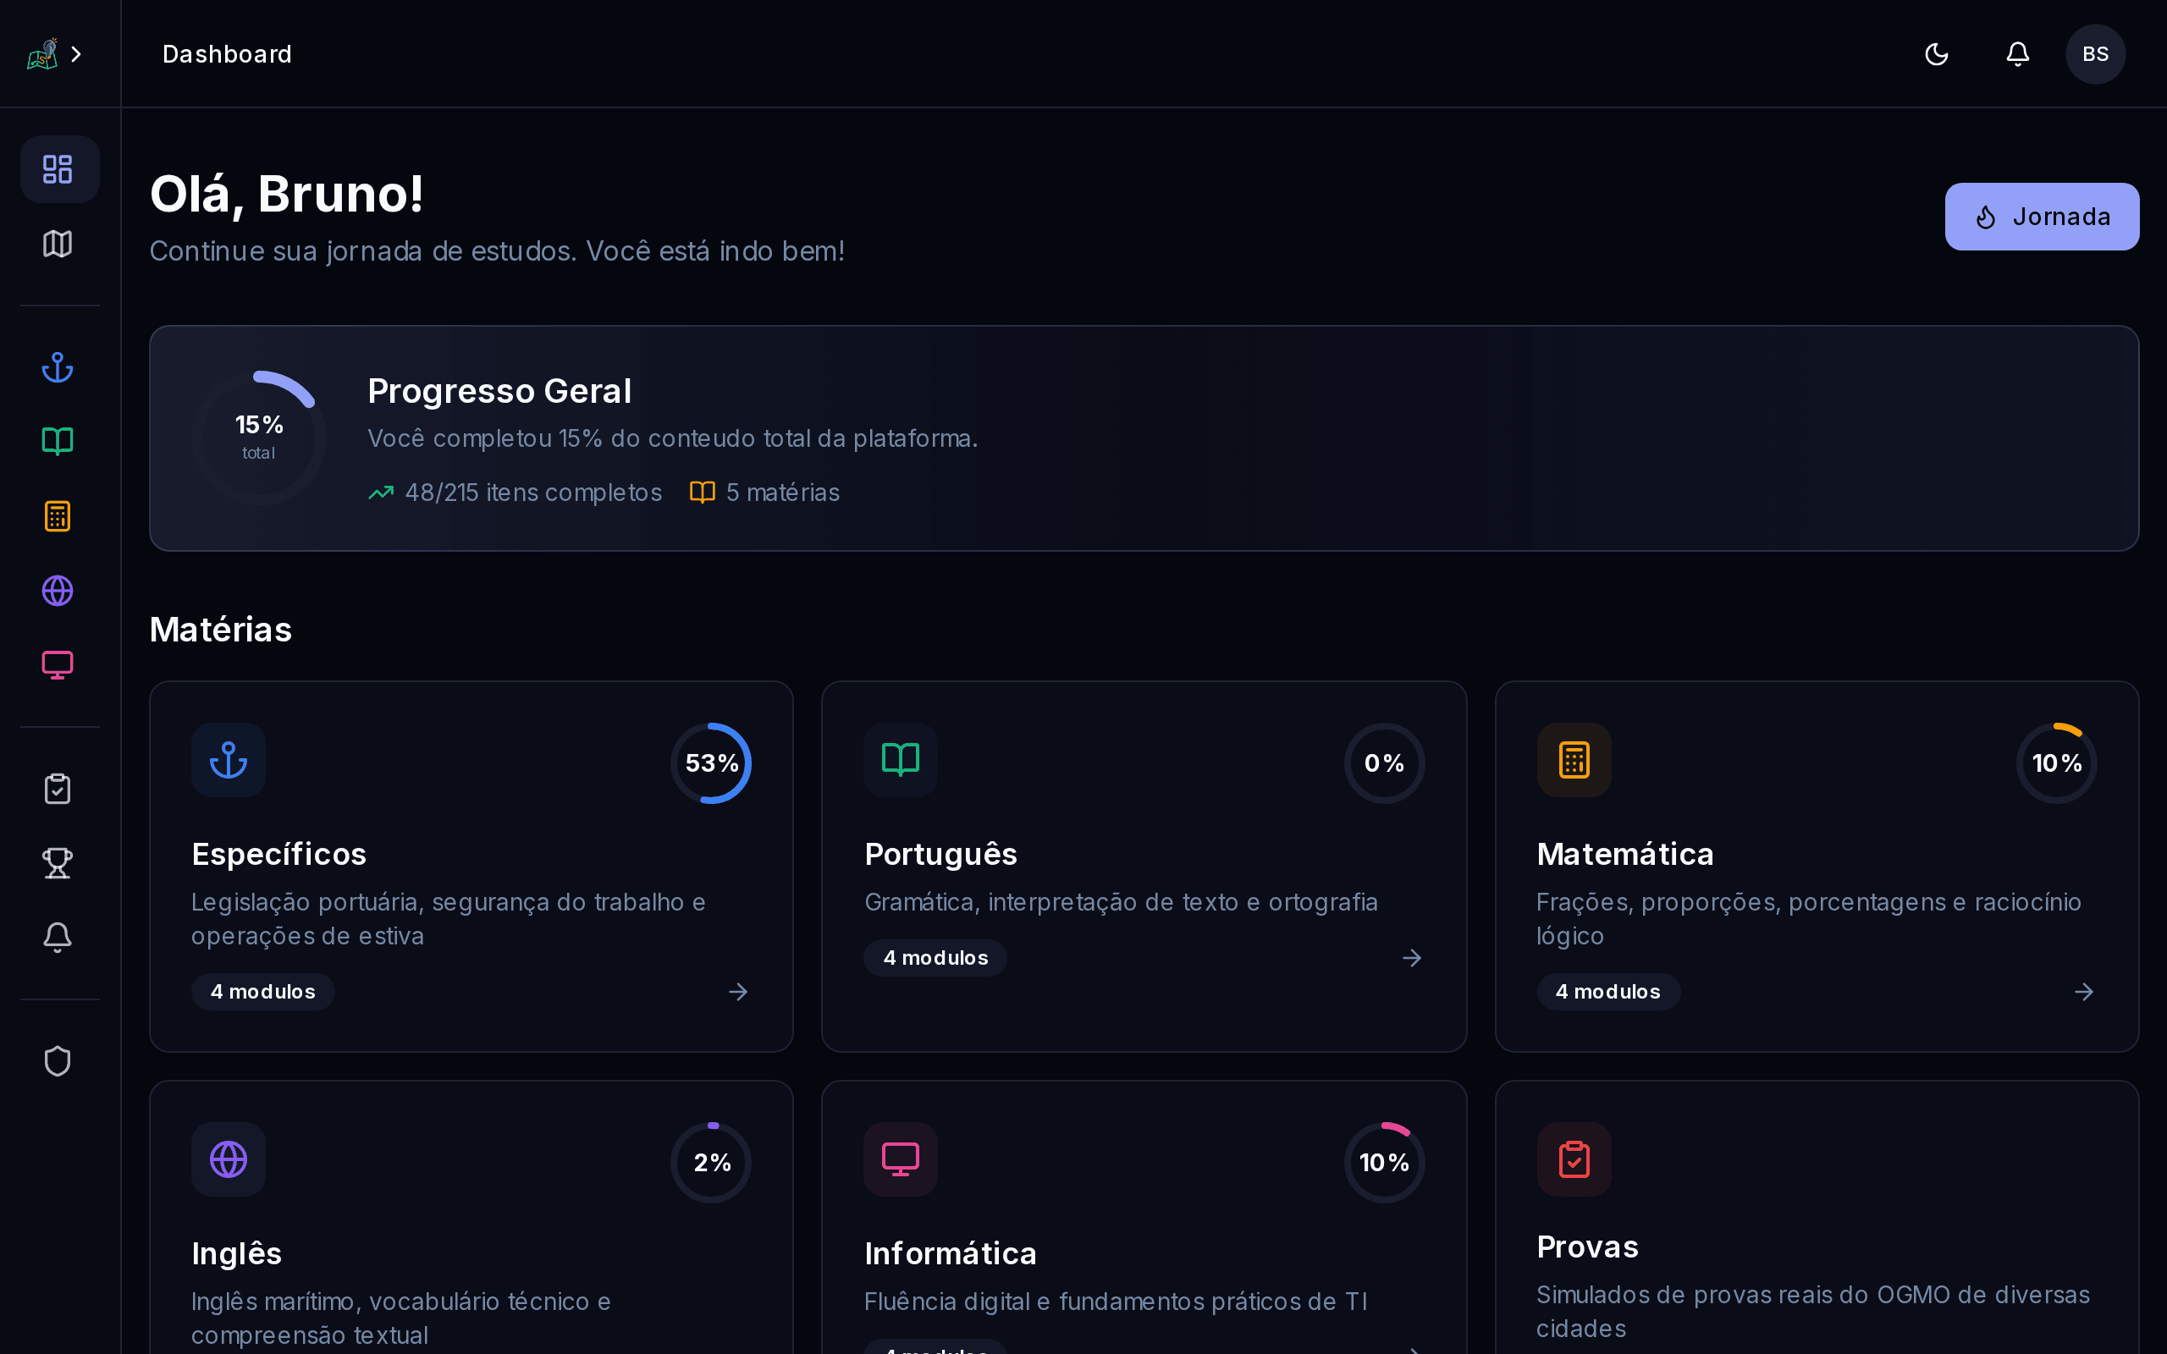
Task: Open the anchor icon for Específicos subject
Action: (x=229, y=760)
